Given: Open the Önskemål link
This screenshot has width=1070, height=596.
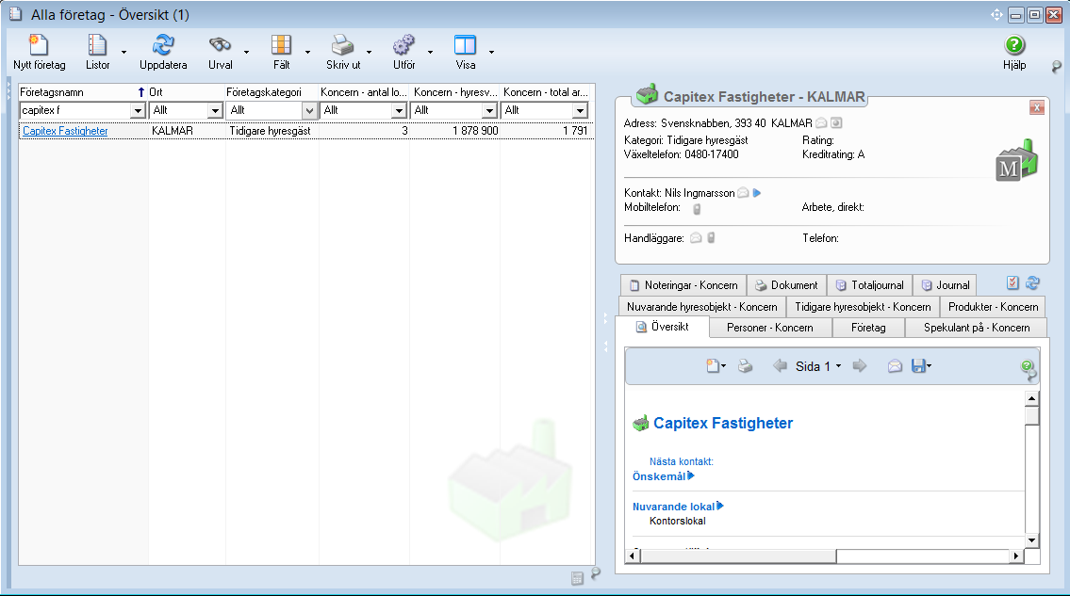Looking at the screenshot, I should [x=659, y=476].
